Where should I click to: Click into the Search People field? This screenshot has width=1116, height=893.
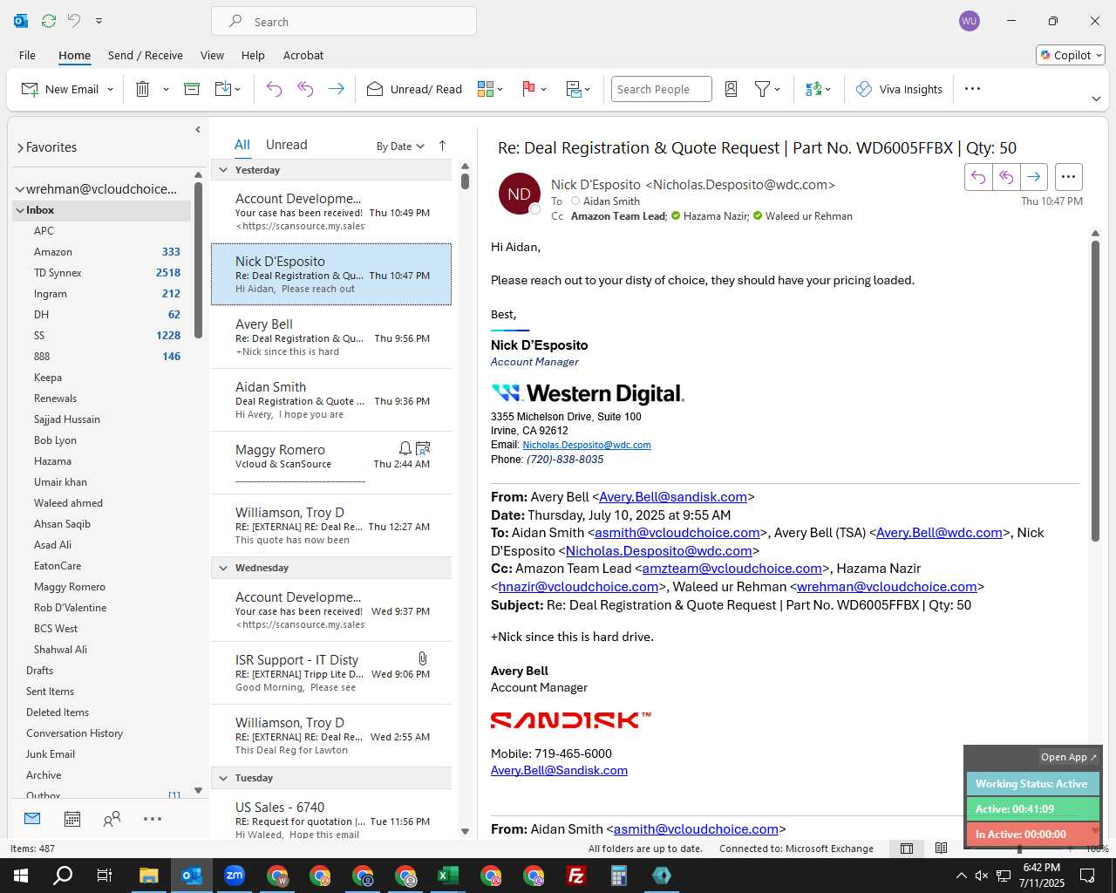661,89
